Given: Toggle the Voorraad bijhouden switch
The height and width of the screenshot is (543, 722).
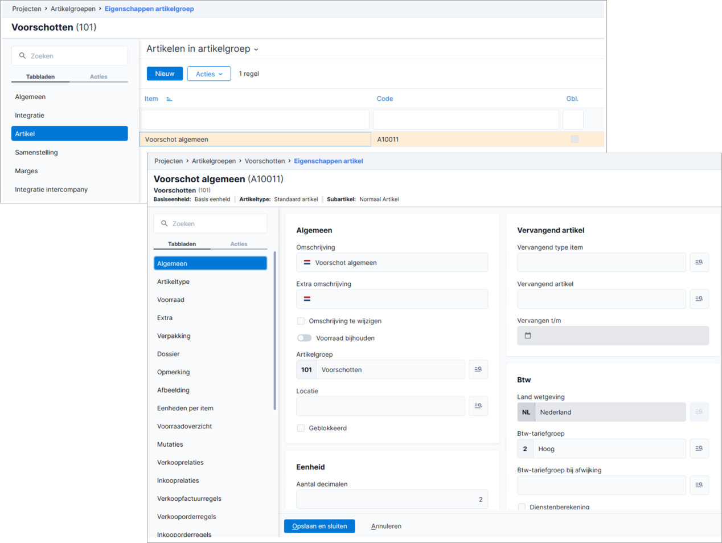Looking at the screenshot, I should [x=305, y=338].
